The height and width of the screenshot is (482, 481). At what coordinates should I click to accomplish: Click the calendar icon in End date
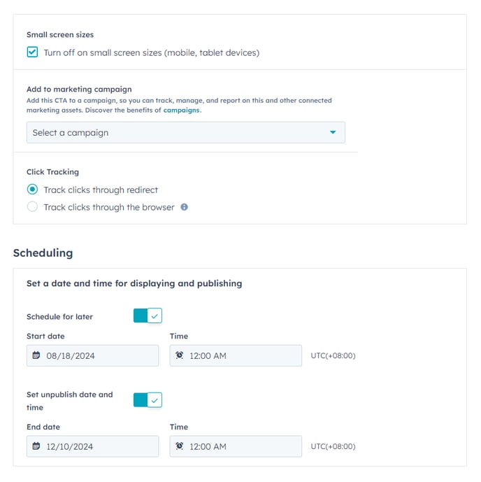click(x=36, y=446)
